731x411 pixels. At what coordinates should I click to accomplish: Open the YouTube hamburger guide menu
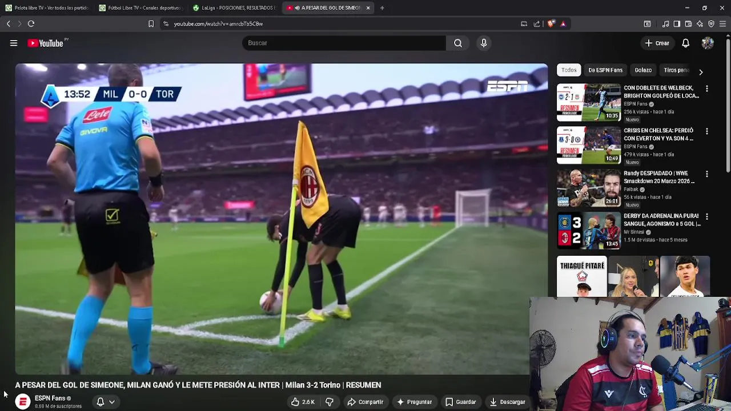point(14,43)
